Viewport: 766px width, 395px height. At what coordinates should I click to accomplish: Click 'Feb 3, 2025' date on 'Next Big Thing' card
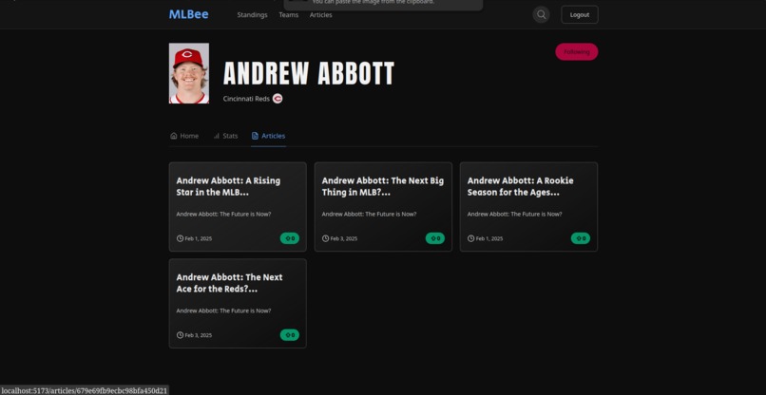tap(344, 238)
